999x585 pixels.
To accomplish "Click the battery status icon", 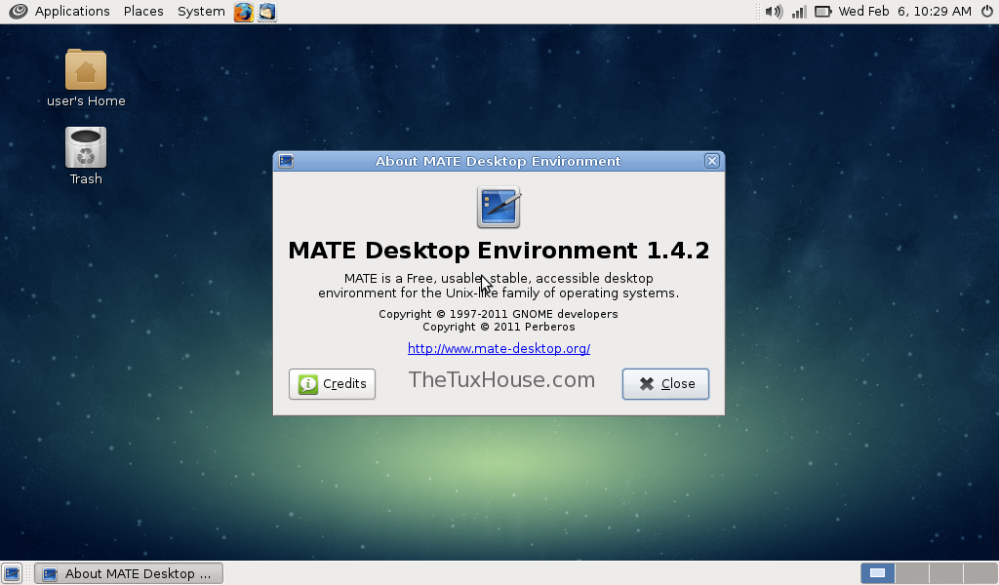I will pyautogui.click(x=823, y=12).
